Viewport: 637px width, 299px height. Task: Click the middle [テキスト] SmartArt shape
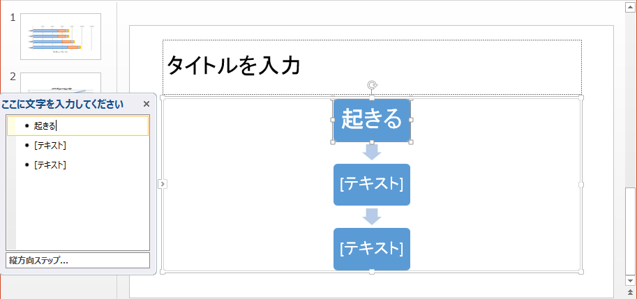(x=371, y=185)
